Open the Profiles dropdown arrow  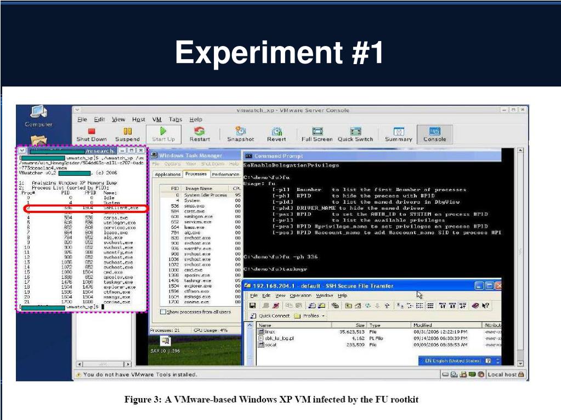[324, 316]
